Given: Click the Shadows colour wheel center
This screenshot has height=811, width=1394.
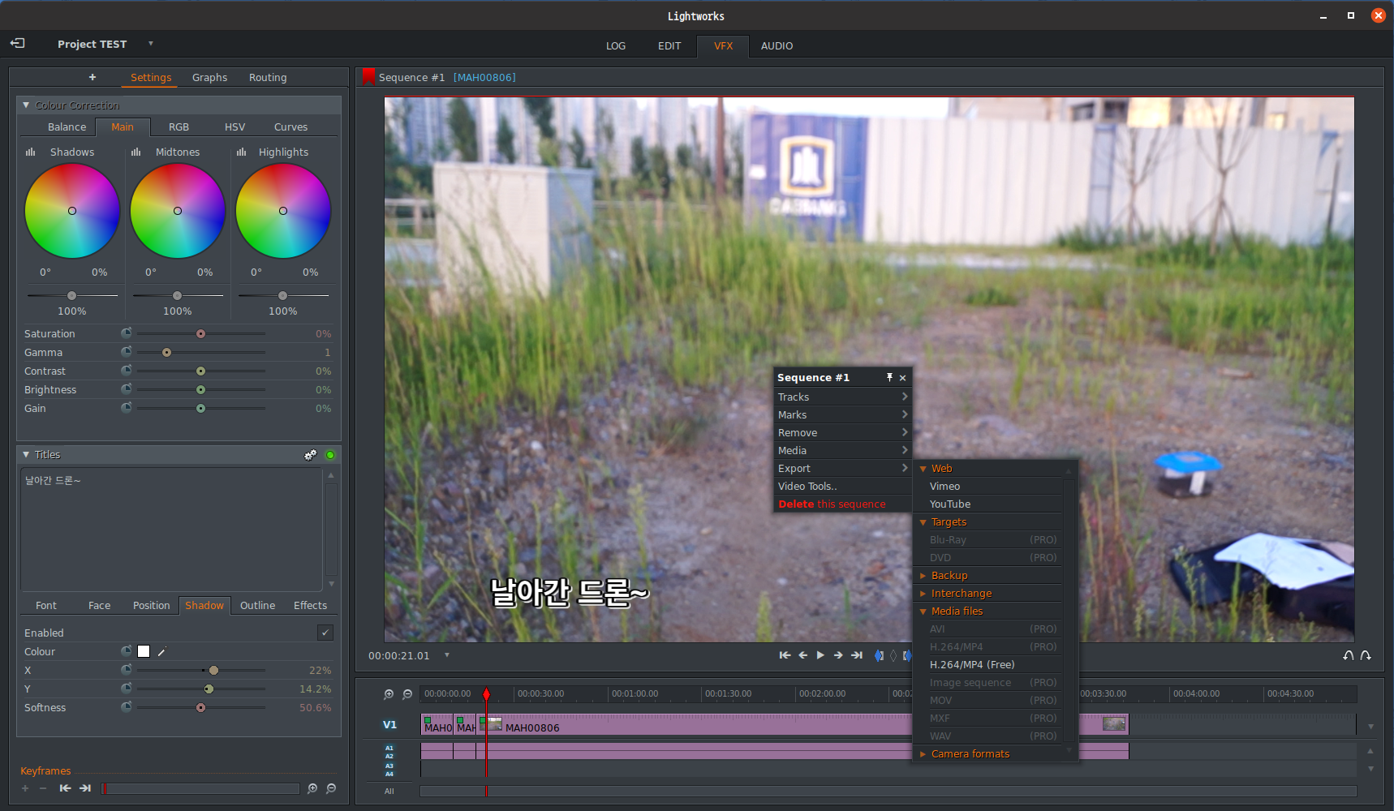Looking at the screenshot, I should (72, 211).
